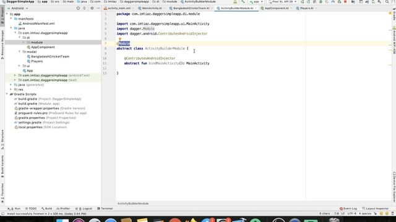396x222 pixels.
Task: Open build.gradle (Project: DaggerSimpleApp)
Action: click(49, 99)
